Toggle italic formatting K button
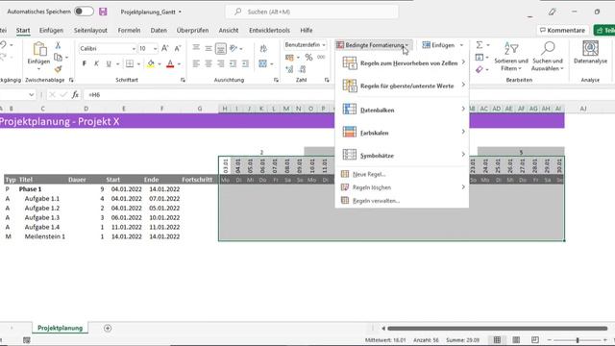Screen dimensions: 615x346 click(96, 63)
